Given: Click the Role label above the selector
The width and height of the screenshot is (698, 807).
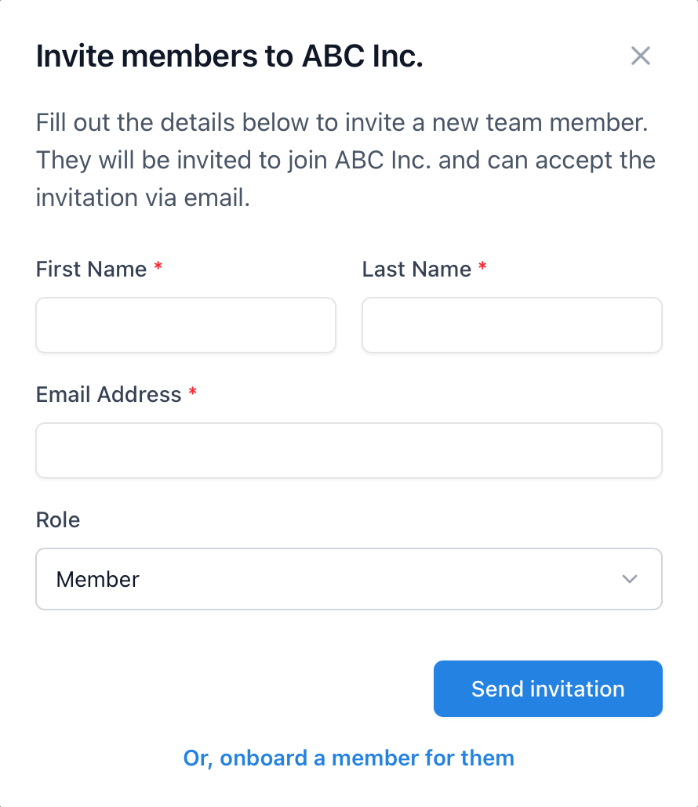Looking at the screenshot, I should tap(57, 519).
